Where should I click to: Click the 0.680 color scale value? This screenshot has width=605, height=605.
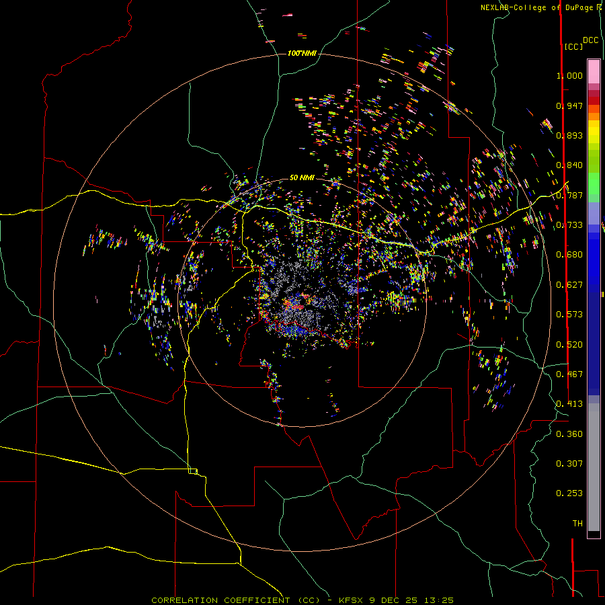click(569, 255)
